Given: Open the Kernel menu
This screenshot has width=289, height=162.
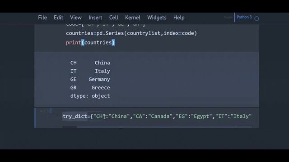Looking at the screenshot, I should point(133,18).
